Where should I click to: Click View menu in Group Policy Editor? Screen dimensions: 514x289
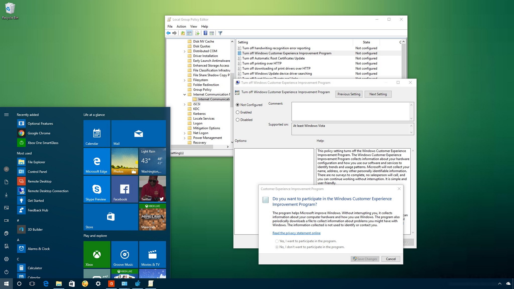pyautogui.click(x=193, y=26)
